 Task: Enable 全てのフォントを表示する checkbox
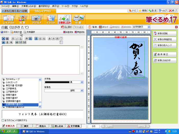(x=3, y=120)
